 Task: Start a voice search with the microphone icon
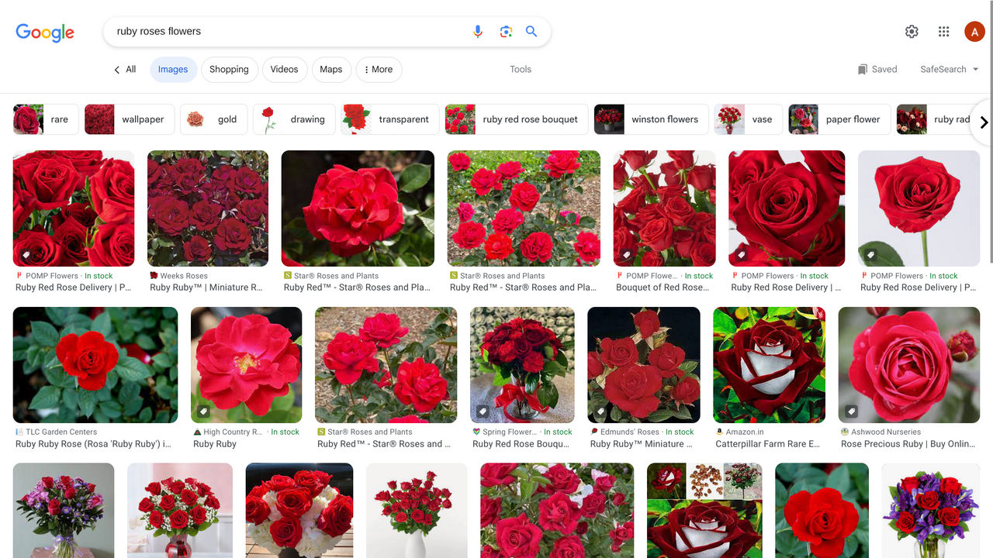coord(478,31)
